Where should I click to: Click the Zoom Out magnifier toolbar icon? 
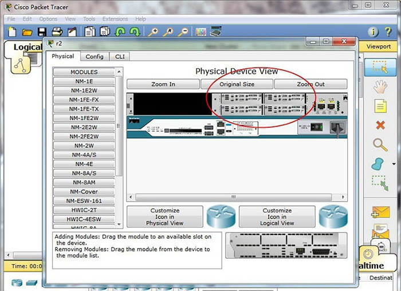[x=183, y=32]
